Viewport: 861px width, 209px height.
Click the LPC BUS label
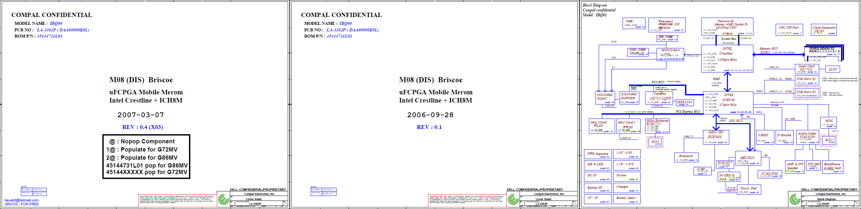point(736,121)
